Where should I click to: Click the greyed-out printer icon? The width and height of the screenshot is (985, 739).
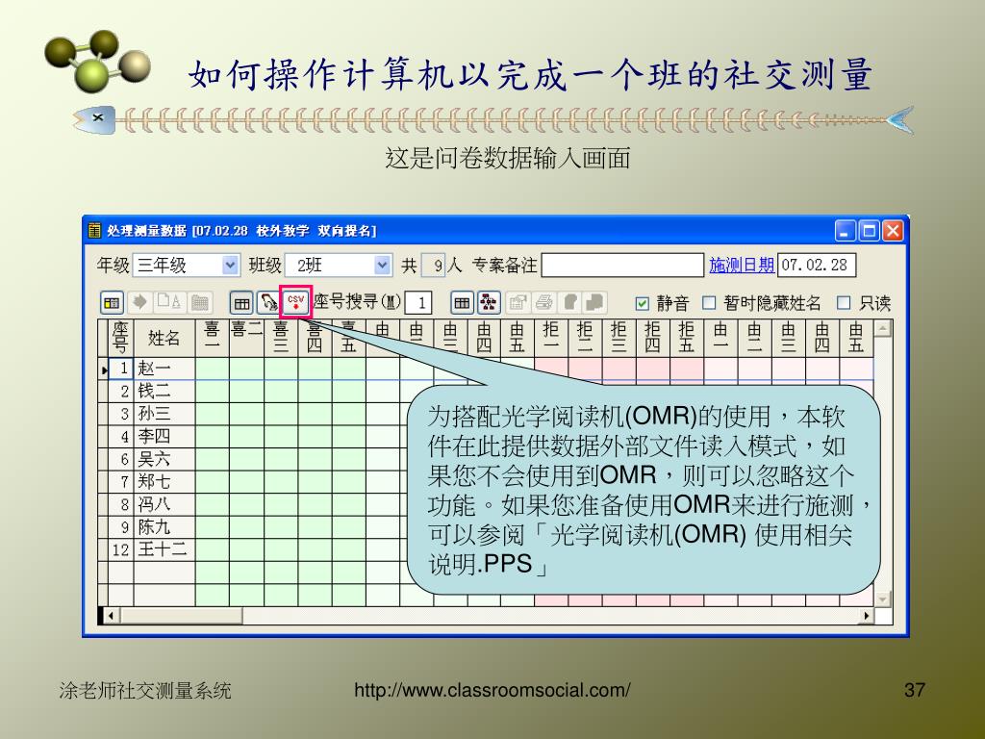(x=544, y=303)
